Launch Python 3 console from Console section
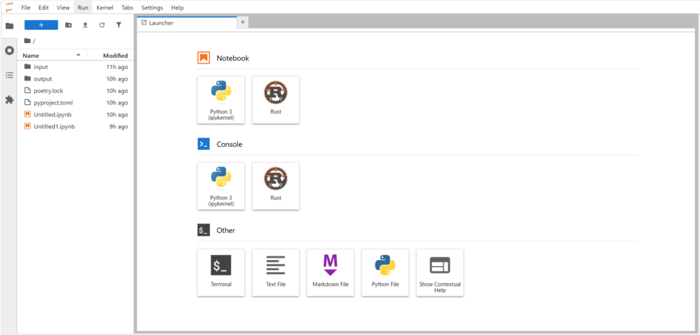Viewport: 700px width, 335px height. coord(221,186)
